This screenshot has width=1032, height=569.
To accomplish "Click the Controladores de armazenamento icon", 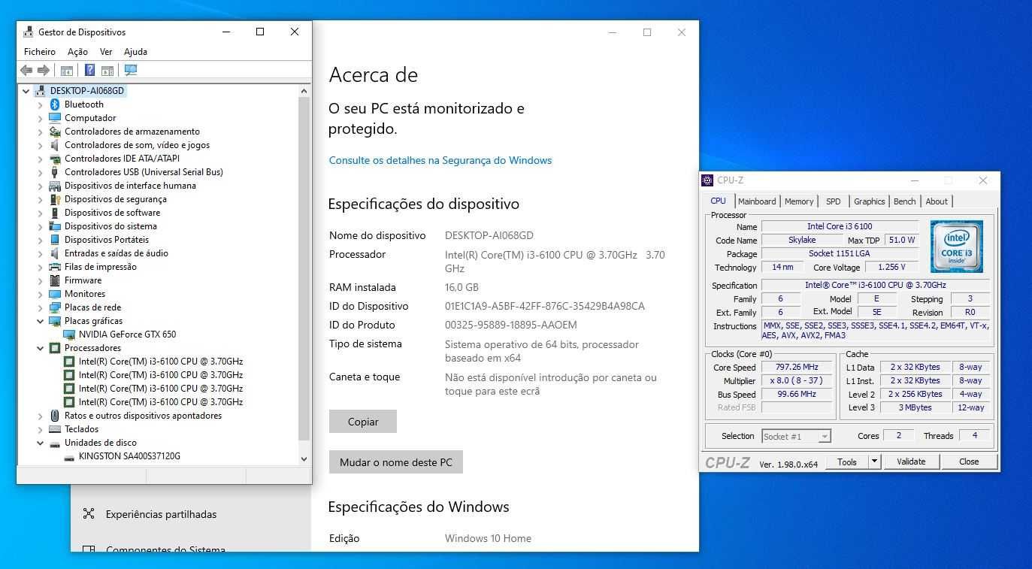I will coord(55,132).
